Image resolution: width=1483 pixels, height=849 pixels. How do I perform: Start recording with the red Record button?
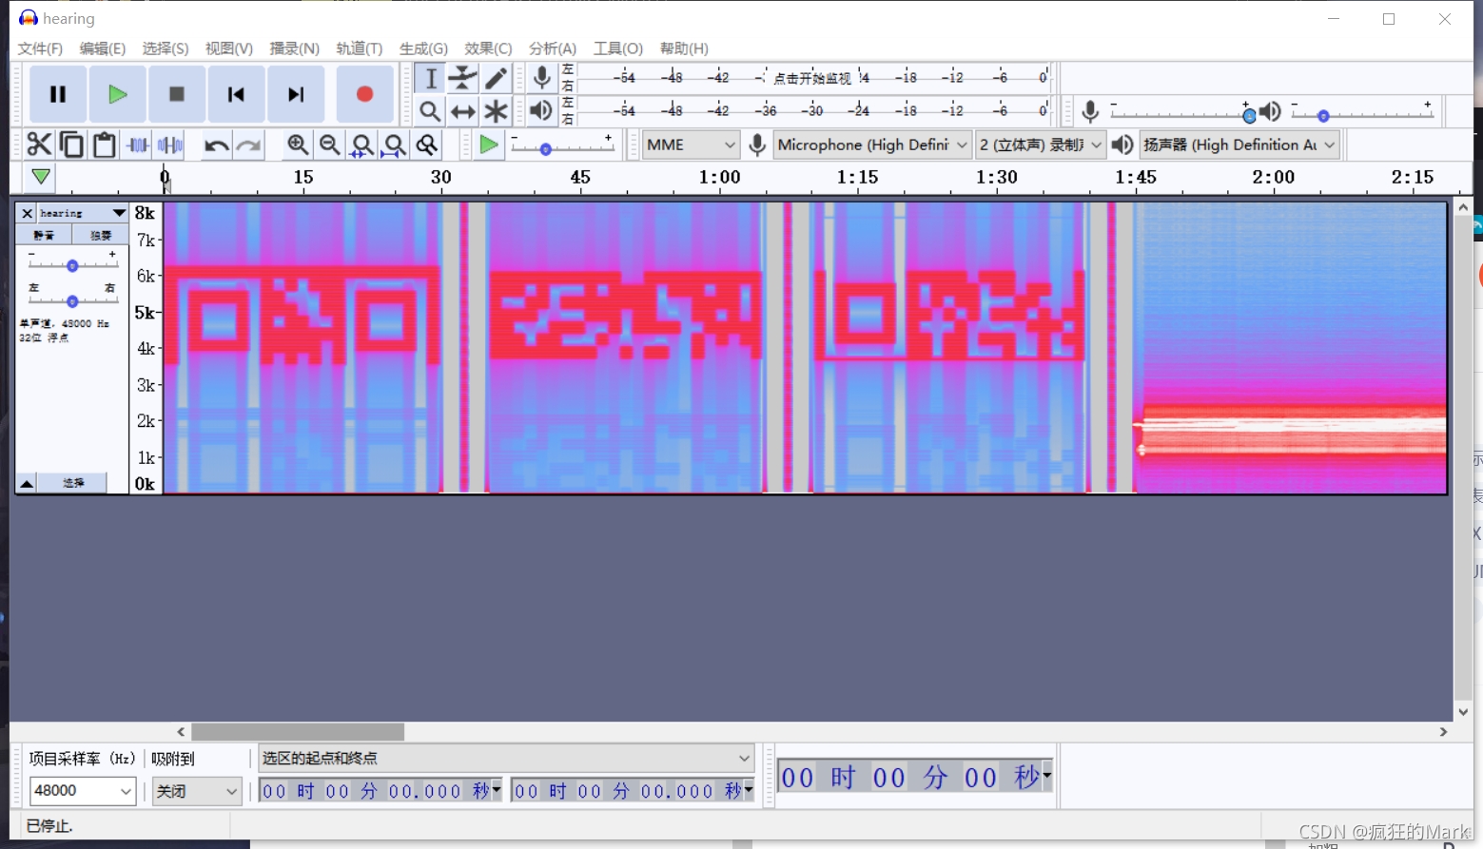click(x=364, y=94)
